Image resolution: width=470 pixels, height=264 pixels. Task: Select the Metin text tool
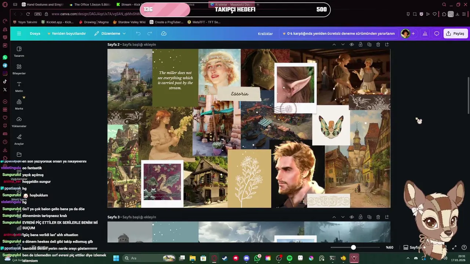click(x=19, y=87)
